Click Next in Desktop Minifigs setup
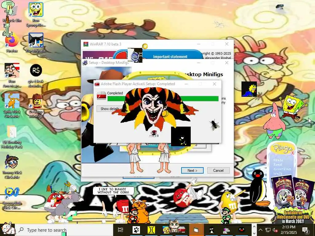This screenshot has height=236, width=315. (192, 170)
